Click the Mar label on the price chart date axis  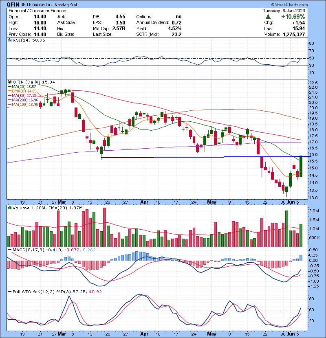(62, 202)
